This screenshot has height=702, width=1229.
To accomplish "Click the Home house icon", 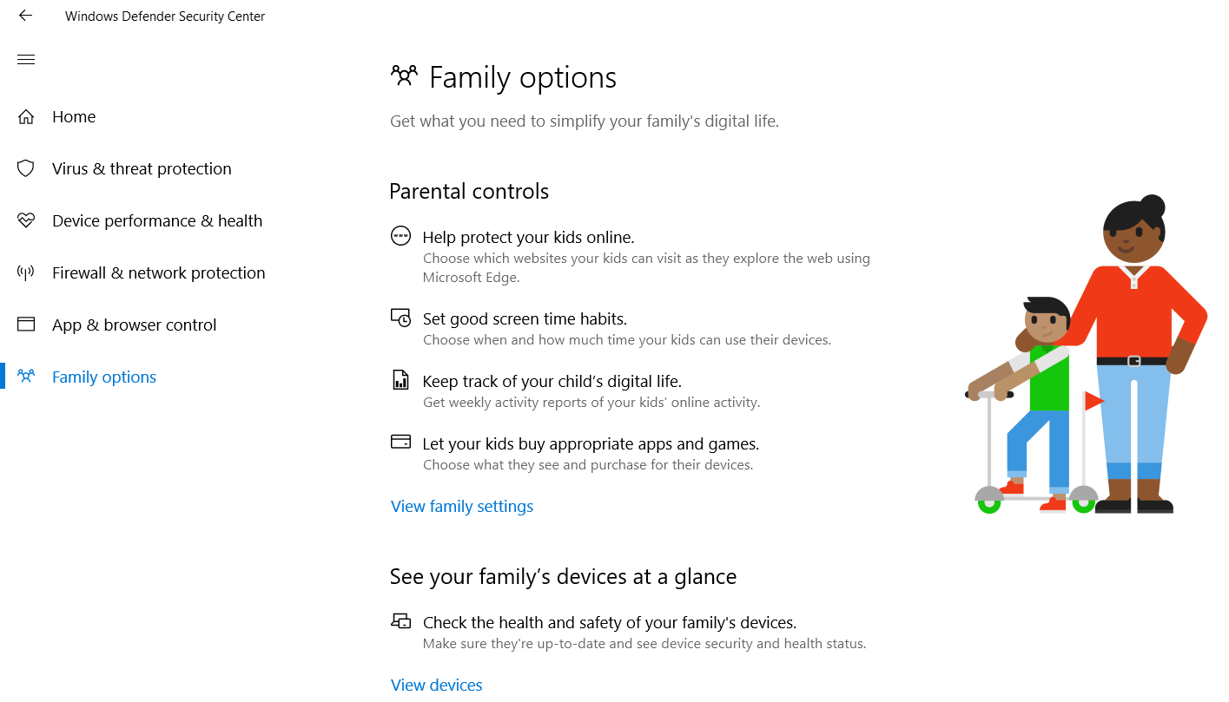I will [26, 116].
